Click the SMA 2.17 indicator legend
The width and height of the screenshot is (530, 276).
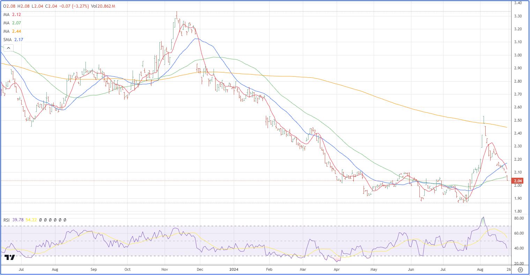click(13, 40)
